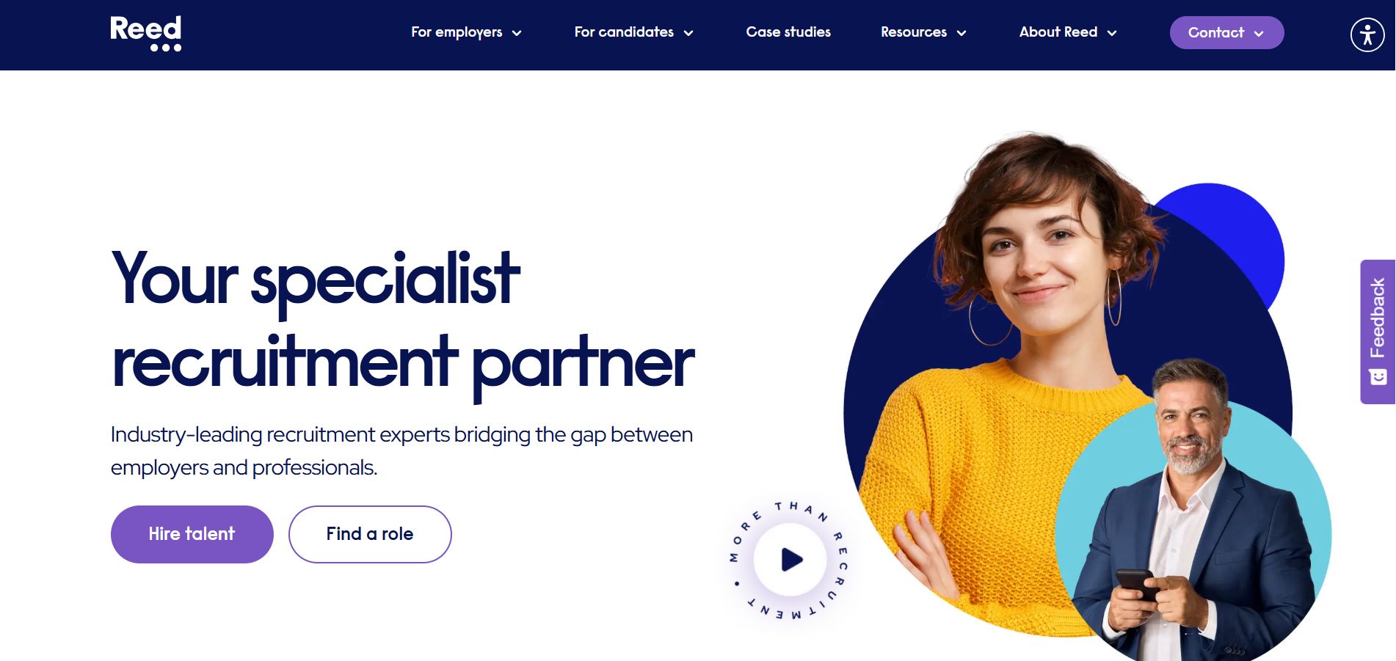Click the man in blue suit image
The height and width of the screenshot is (661, 1396).
coord(1193,514)
